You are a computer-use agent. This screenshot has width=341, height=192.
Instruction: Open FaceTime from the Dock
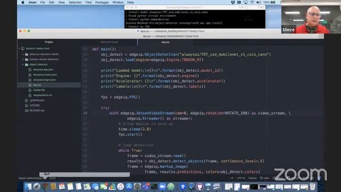click(104, 187)
